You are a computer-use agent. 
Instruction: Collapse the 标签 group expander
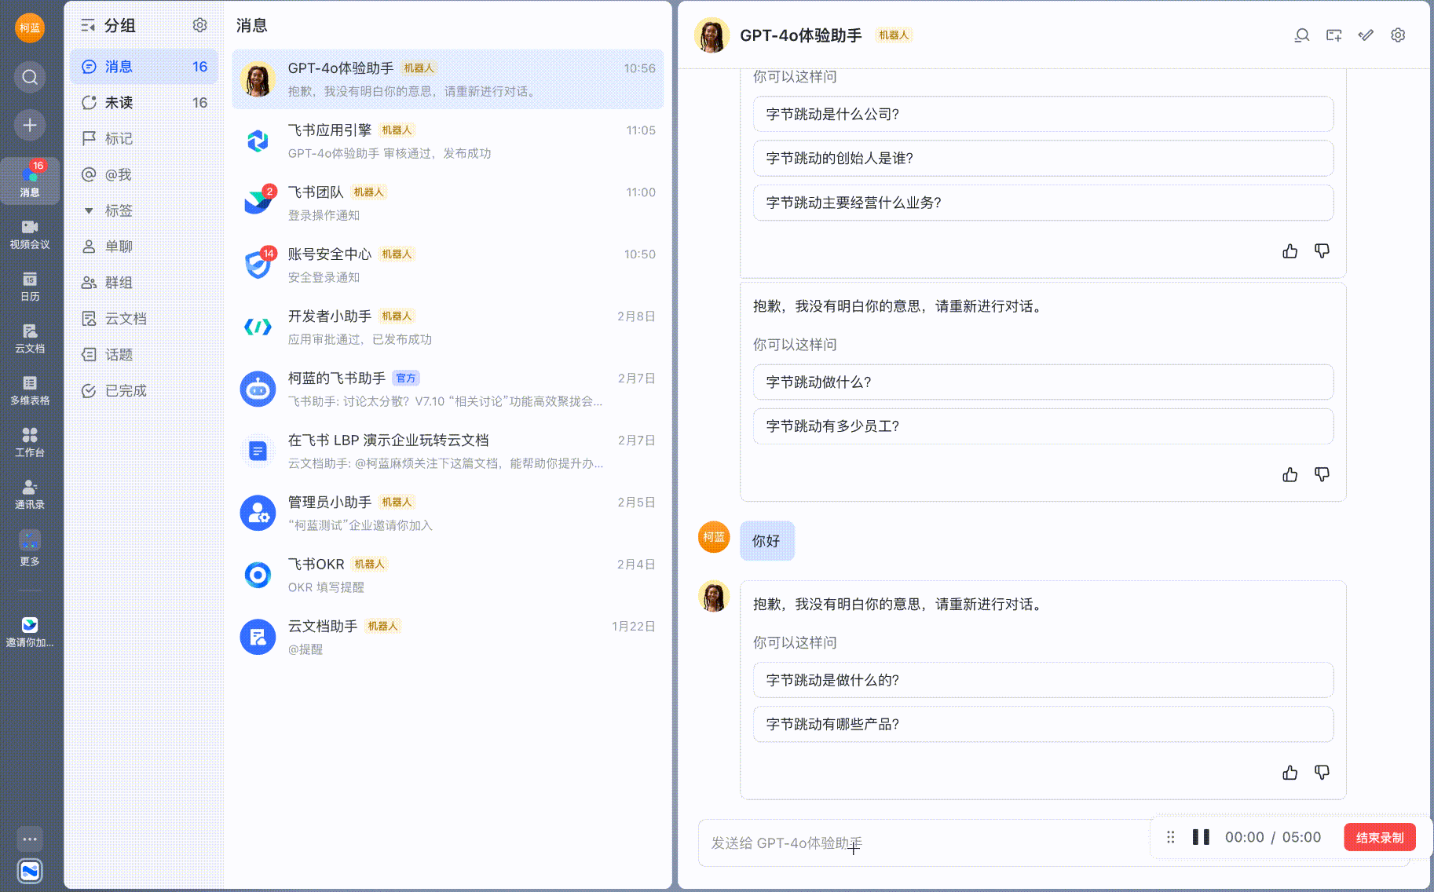(x=89, y=210)
